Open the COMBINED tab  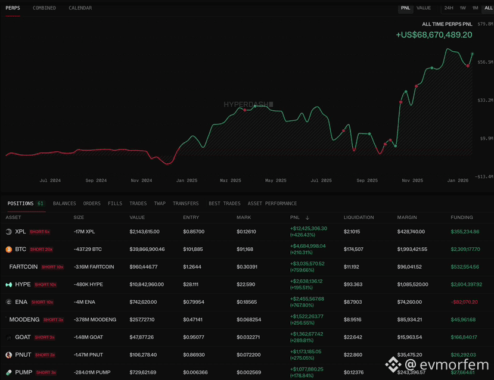44,8
